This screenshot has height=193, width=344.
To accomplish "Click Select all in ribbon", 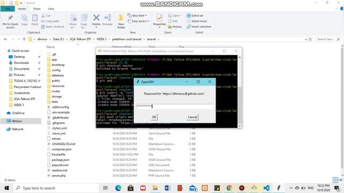I will coord(195,16).
